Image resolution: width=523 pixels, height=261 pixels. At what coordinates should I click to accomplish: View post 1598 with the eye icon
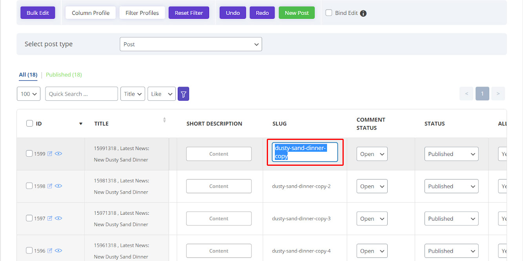pyautogui.click(x=58, y=186)
